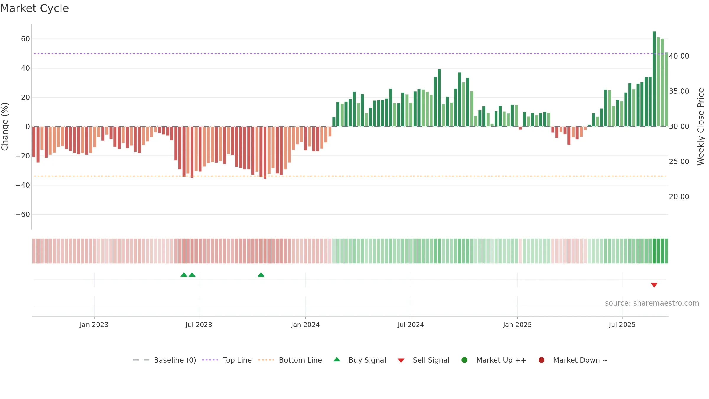
Task: Click the red Sell Signal legend triangle
Action: tap(401, 361)
